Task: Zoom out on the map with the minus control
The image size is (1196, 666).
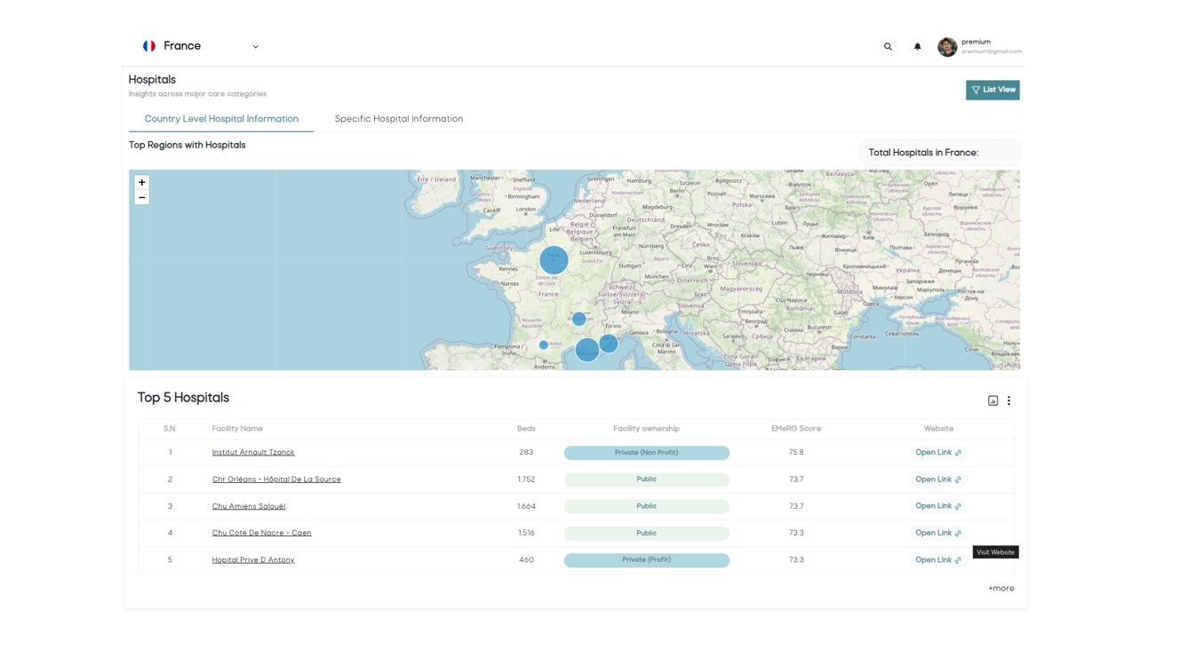Action: (141, 197)
